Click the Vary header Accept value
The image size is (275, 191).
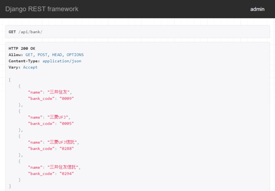click(x=30, y=67)
